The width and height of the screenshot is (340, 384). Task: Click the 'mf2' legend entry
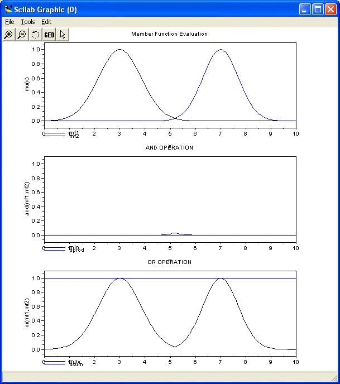pos(74,137)
